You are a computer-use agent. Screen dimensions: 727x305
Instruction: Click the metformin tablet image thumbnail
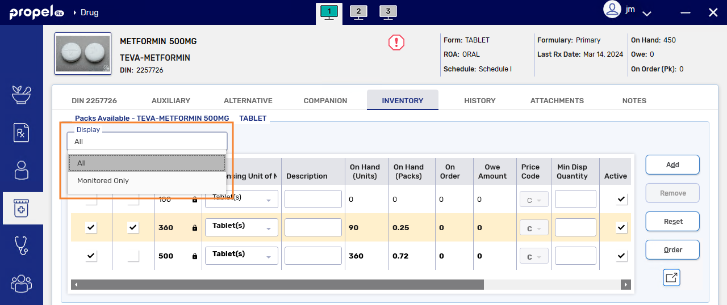[x=83, y=54]
